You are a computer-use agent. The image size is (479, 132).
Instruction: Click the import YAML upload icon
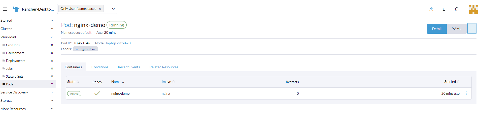[431, 9]
